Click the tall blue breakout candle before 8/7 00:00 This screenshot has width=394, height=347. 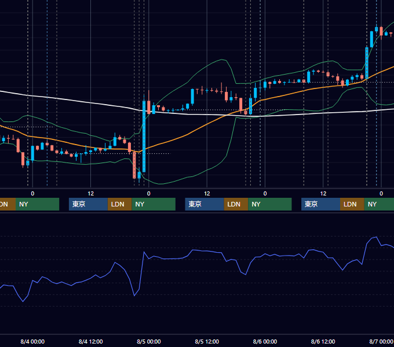pyautogui.click(x=367, y=63)
